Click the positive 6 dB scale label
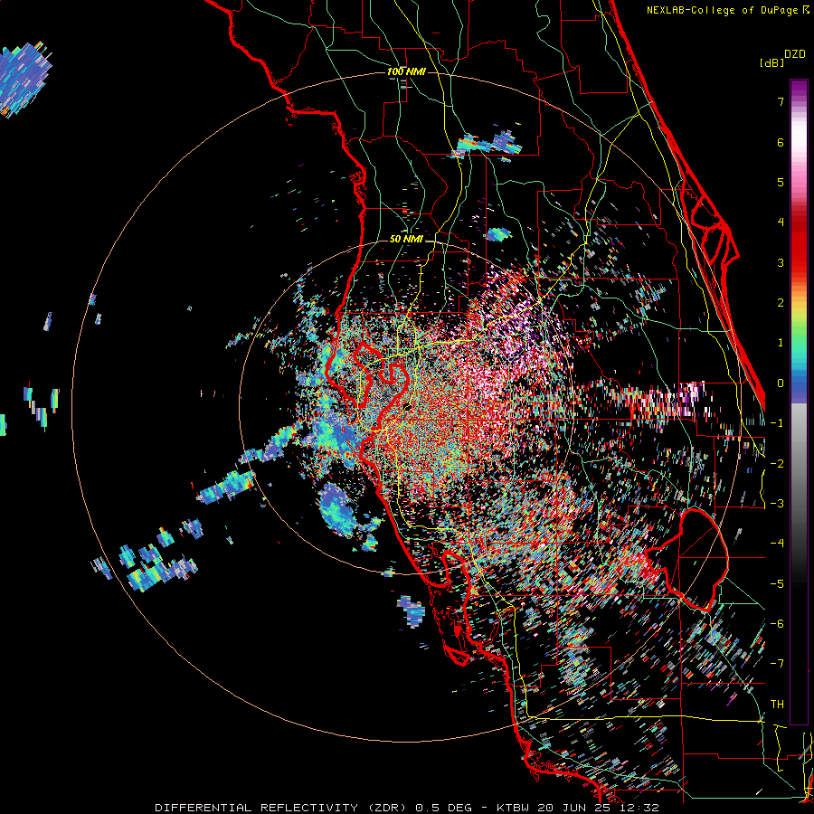Image resolution: width=814 pixels, height=814 pixels. click(781, 142)
